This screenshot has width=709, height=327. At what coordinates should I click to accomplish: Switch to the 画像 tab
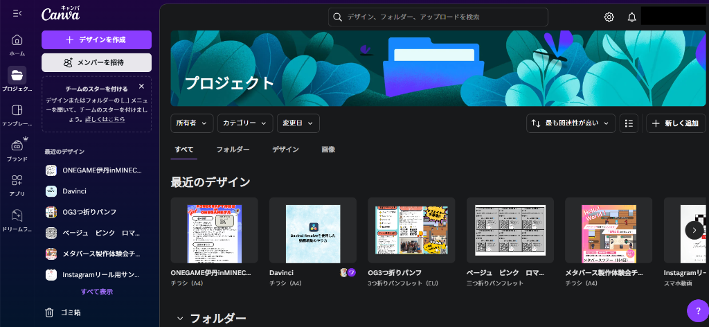pos(328,149)
